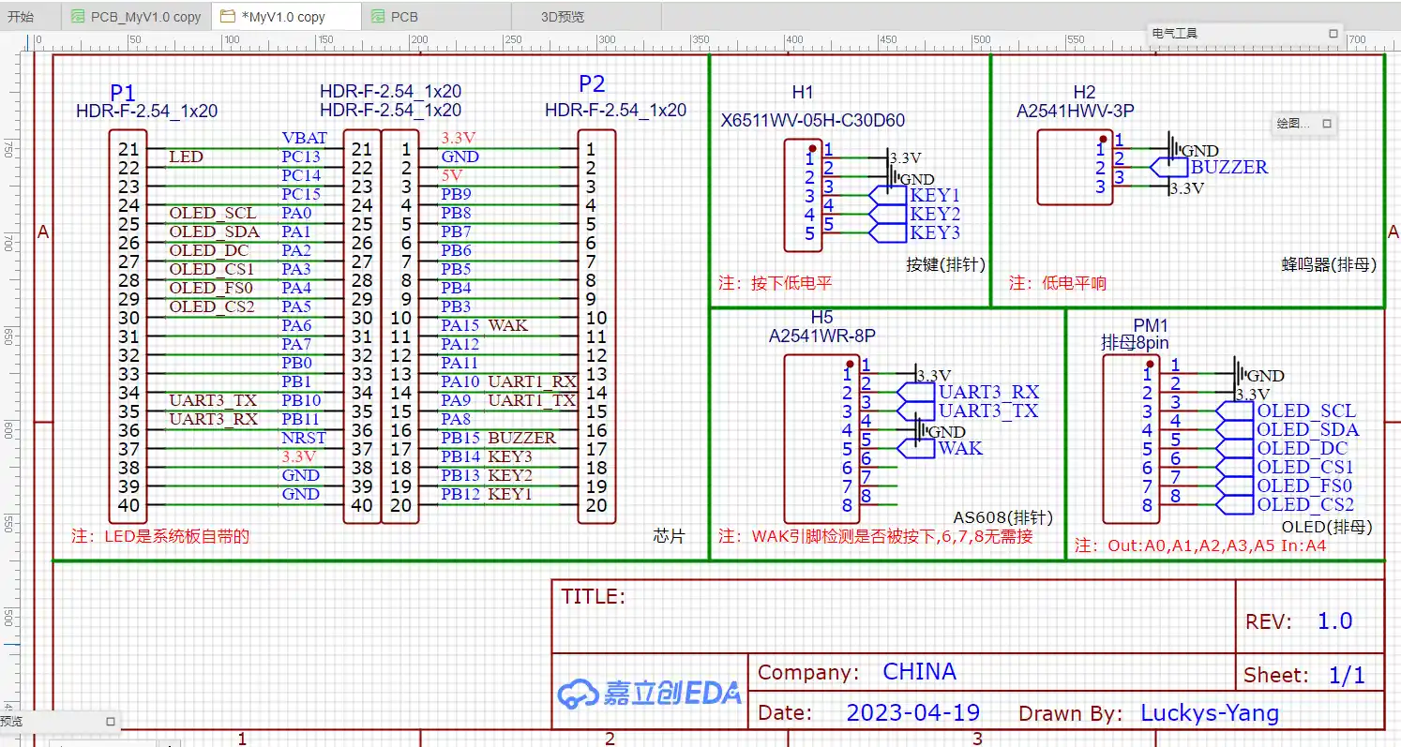Image resolution: width=1401 pixels, height=747 pixels.
Task: Expand the 电气工具 panel square icon
Action: (x=1333, y=34)
